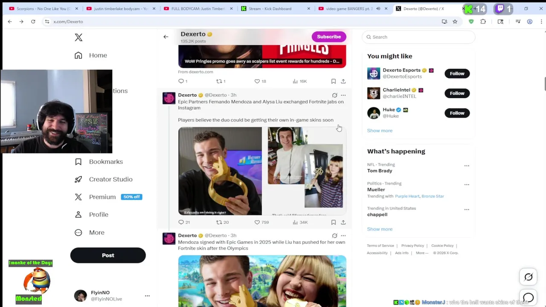Open the Purple Heart trend link
Image resolution: width=546 pixels, height=307 pixels.
click(407, 196)
